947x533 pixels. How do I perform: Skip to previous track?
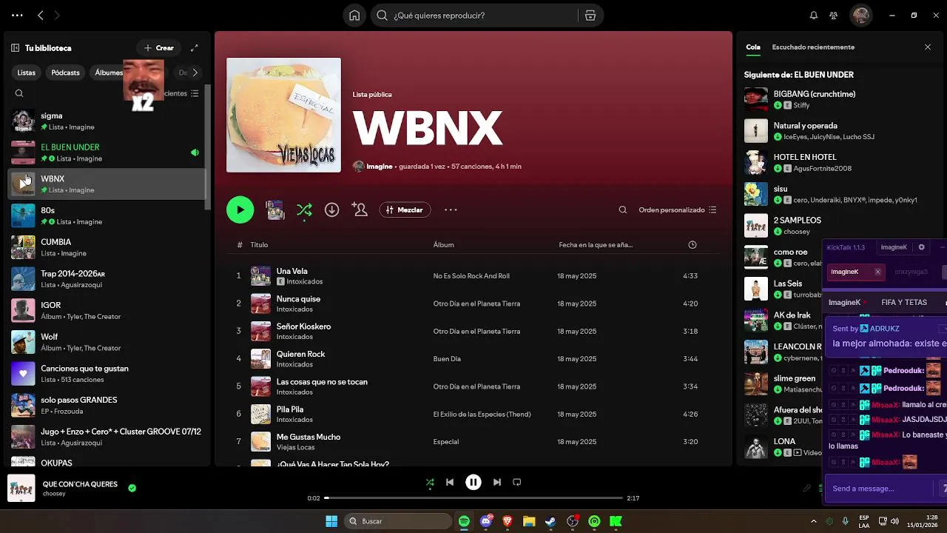[x=450, y=482]
